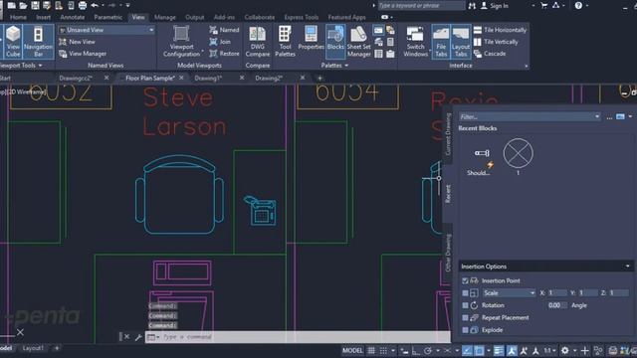Image resolution: width=637 pixels, height=358 pixels.
Task: Click Named viewports button
Action: pyautogui.click(x=224, y=30)
